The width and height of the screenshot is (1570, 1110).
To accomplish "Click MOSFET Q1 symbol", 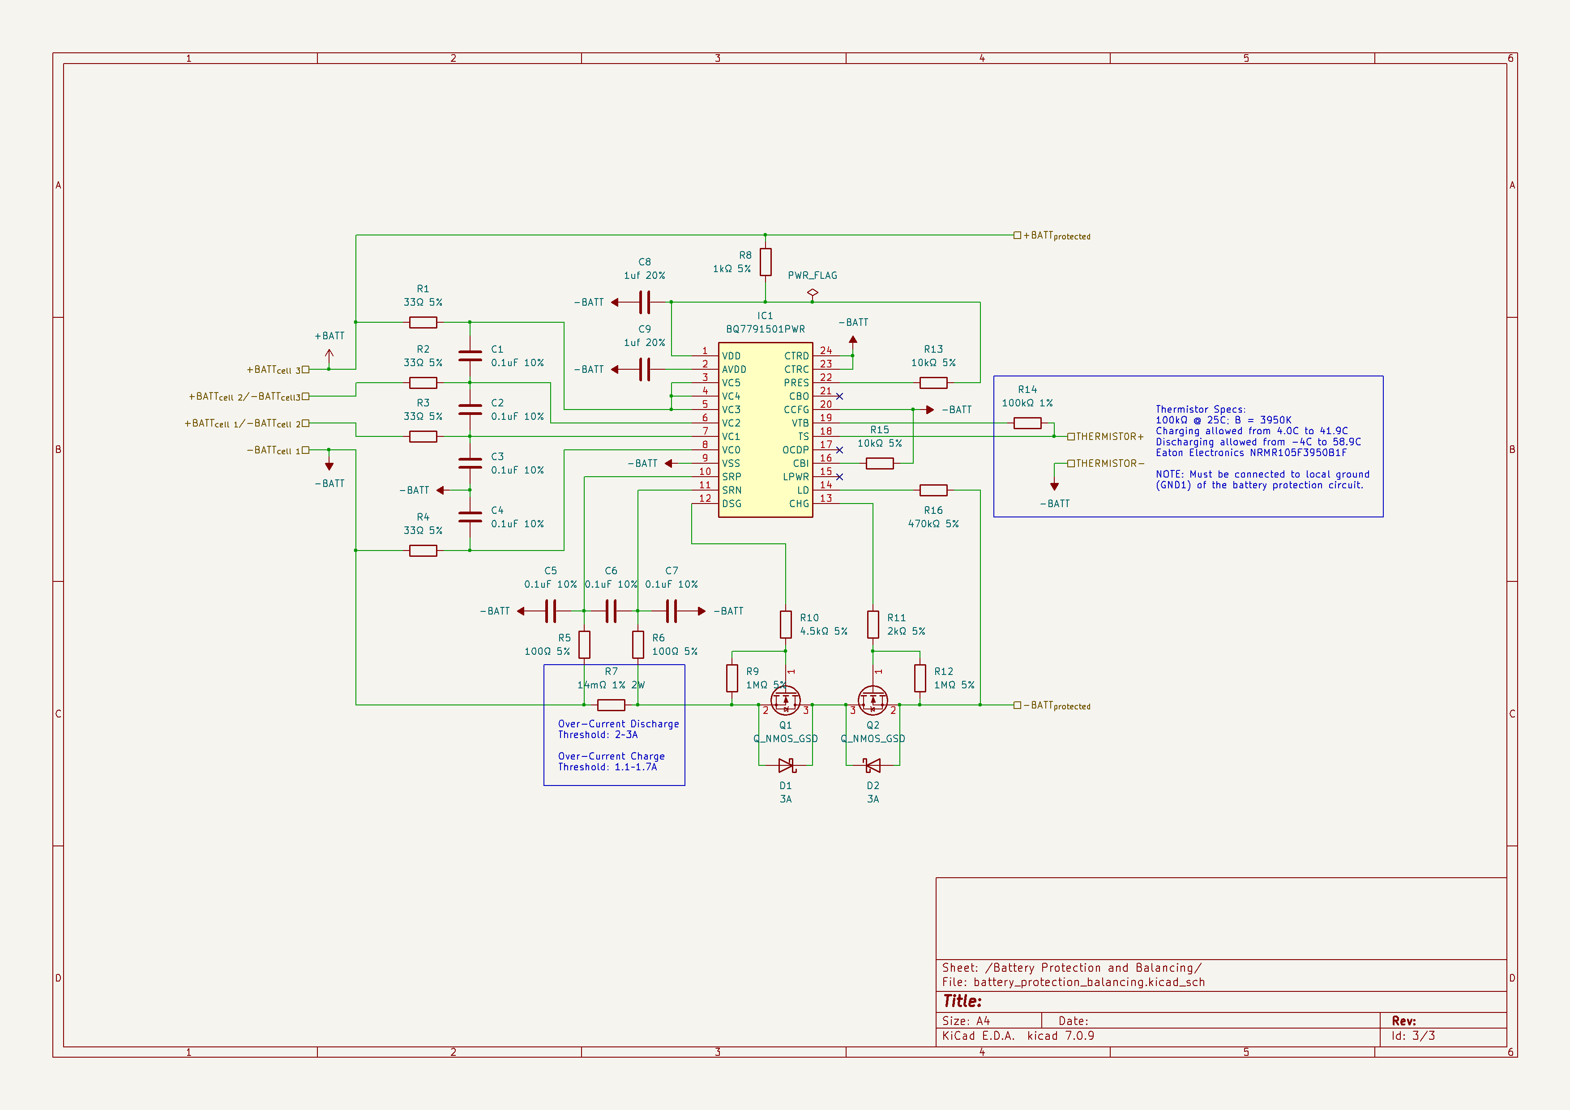I will point(785,700).
